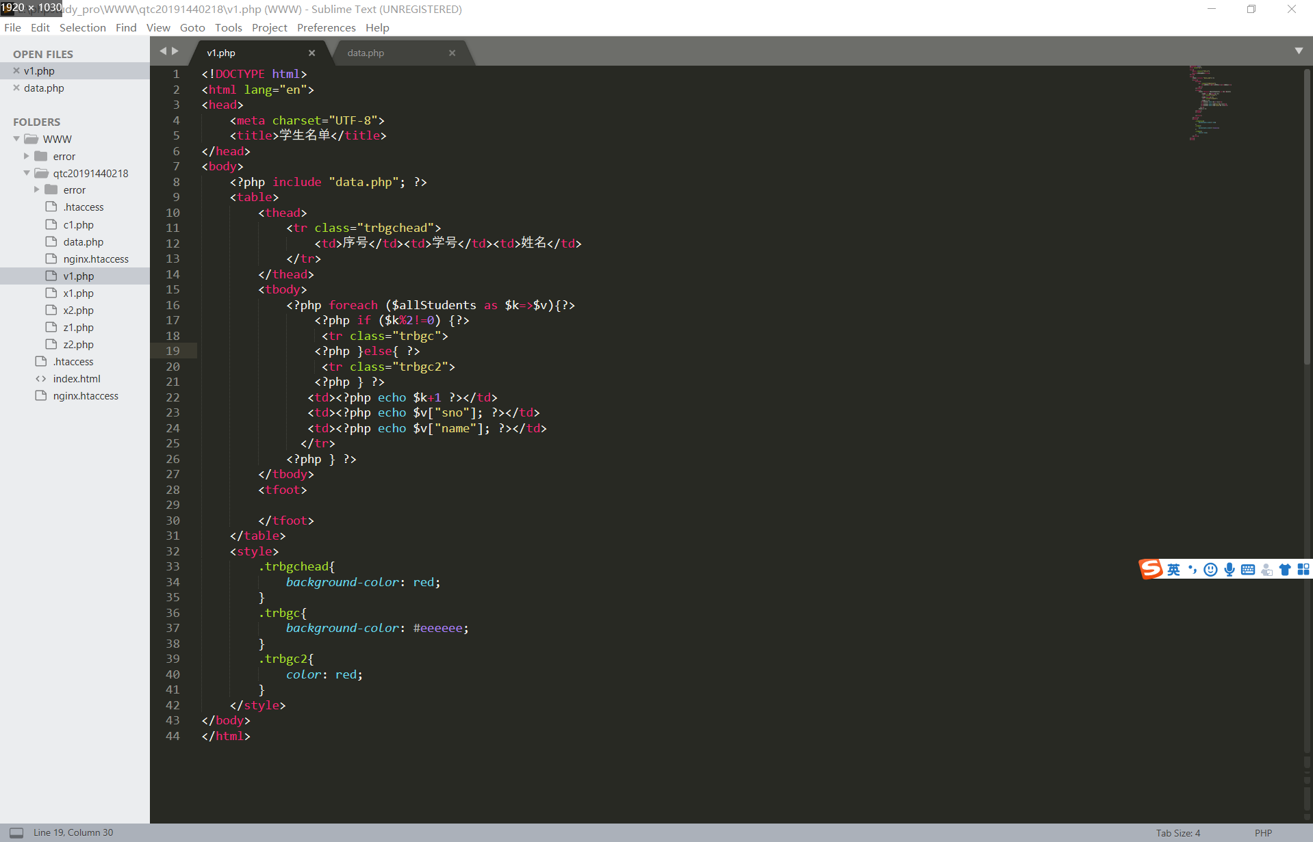Click data.php in Open Files
Image resolution: width=1313 pixels, height=842 pixels.
coord(44,88)
